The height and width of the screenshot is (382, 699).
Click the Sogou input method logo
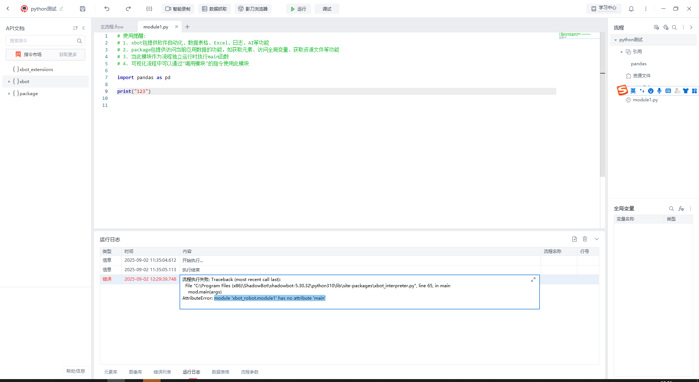pos(622,90)
